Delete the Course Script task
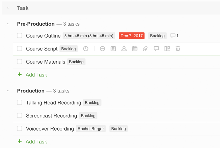 click(178, 48)
